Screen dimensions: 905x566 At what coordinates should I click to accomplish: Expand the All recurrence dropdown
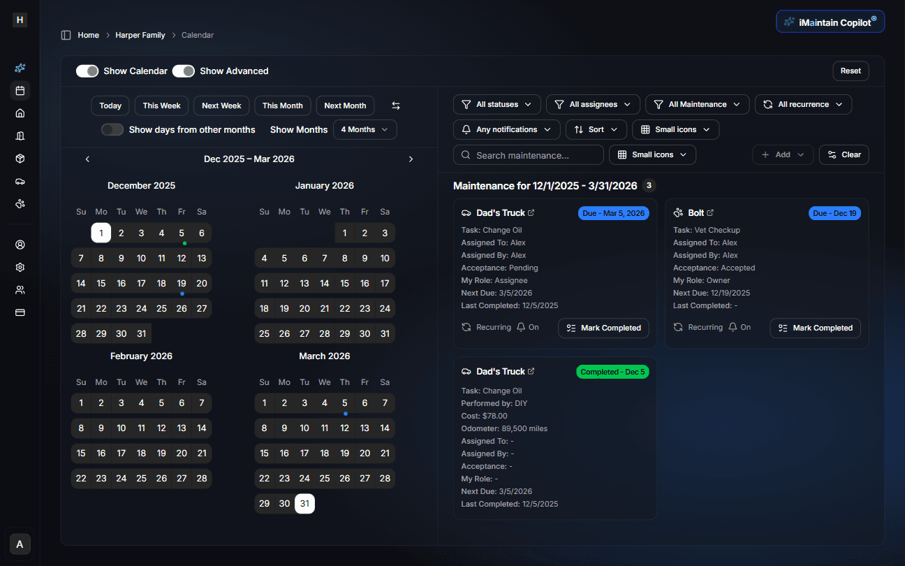(803, 104)
